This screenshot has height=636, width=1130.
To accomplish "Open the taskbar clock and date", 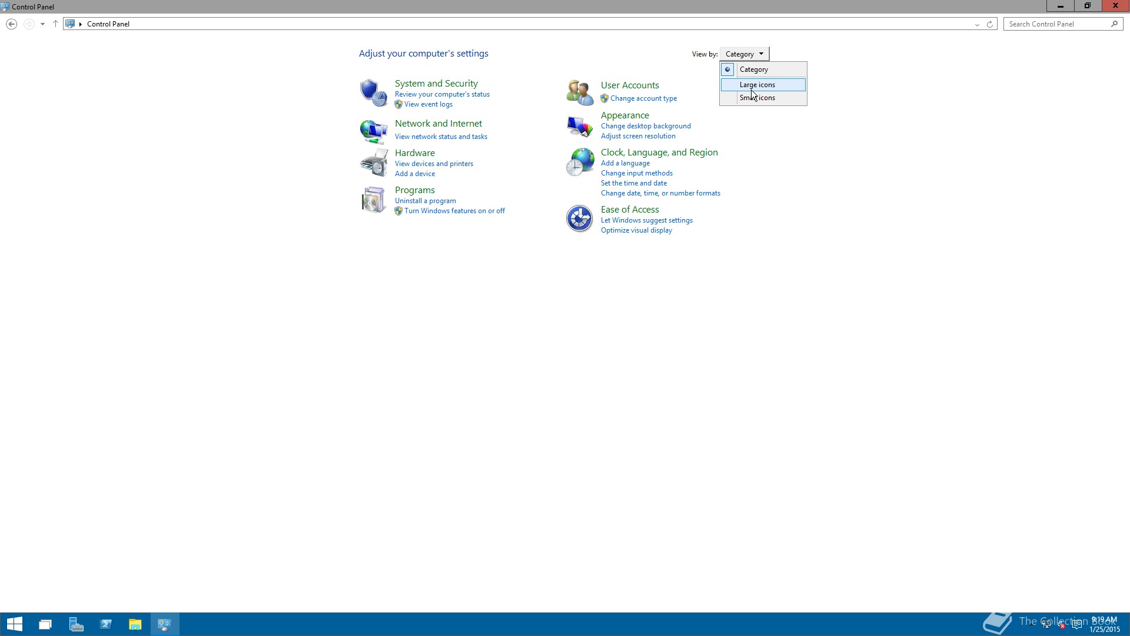I will point(1104,624).
